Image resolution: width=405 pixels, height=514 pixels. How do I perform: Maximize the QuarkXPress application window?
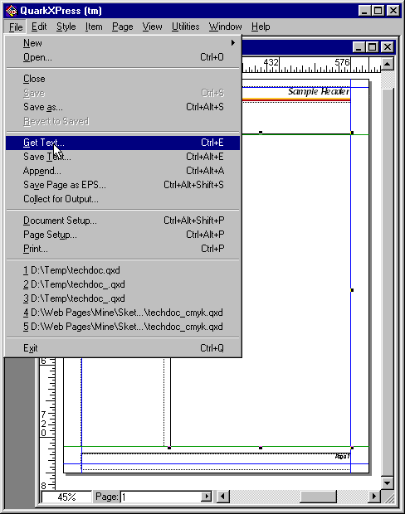click(x=378, y=11)
